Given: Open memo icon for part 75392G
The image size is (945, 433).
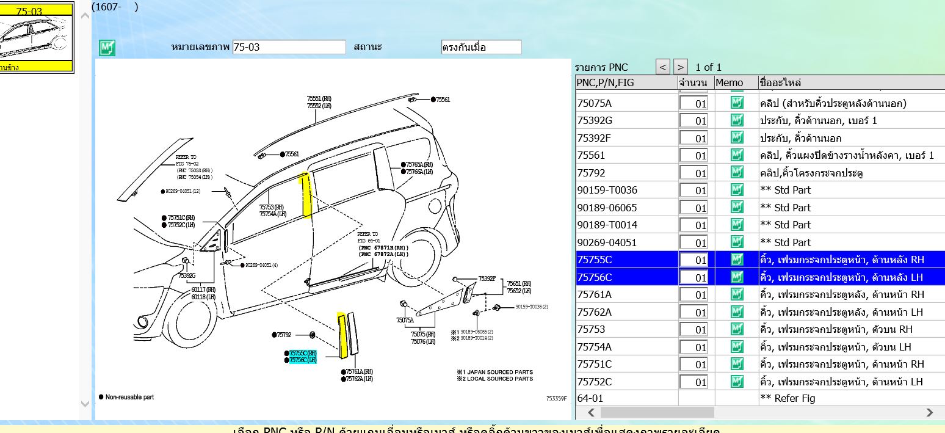Looking at the screenshot, I should click(737, 120).
